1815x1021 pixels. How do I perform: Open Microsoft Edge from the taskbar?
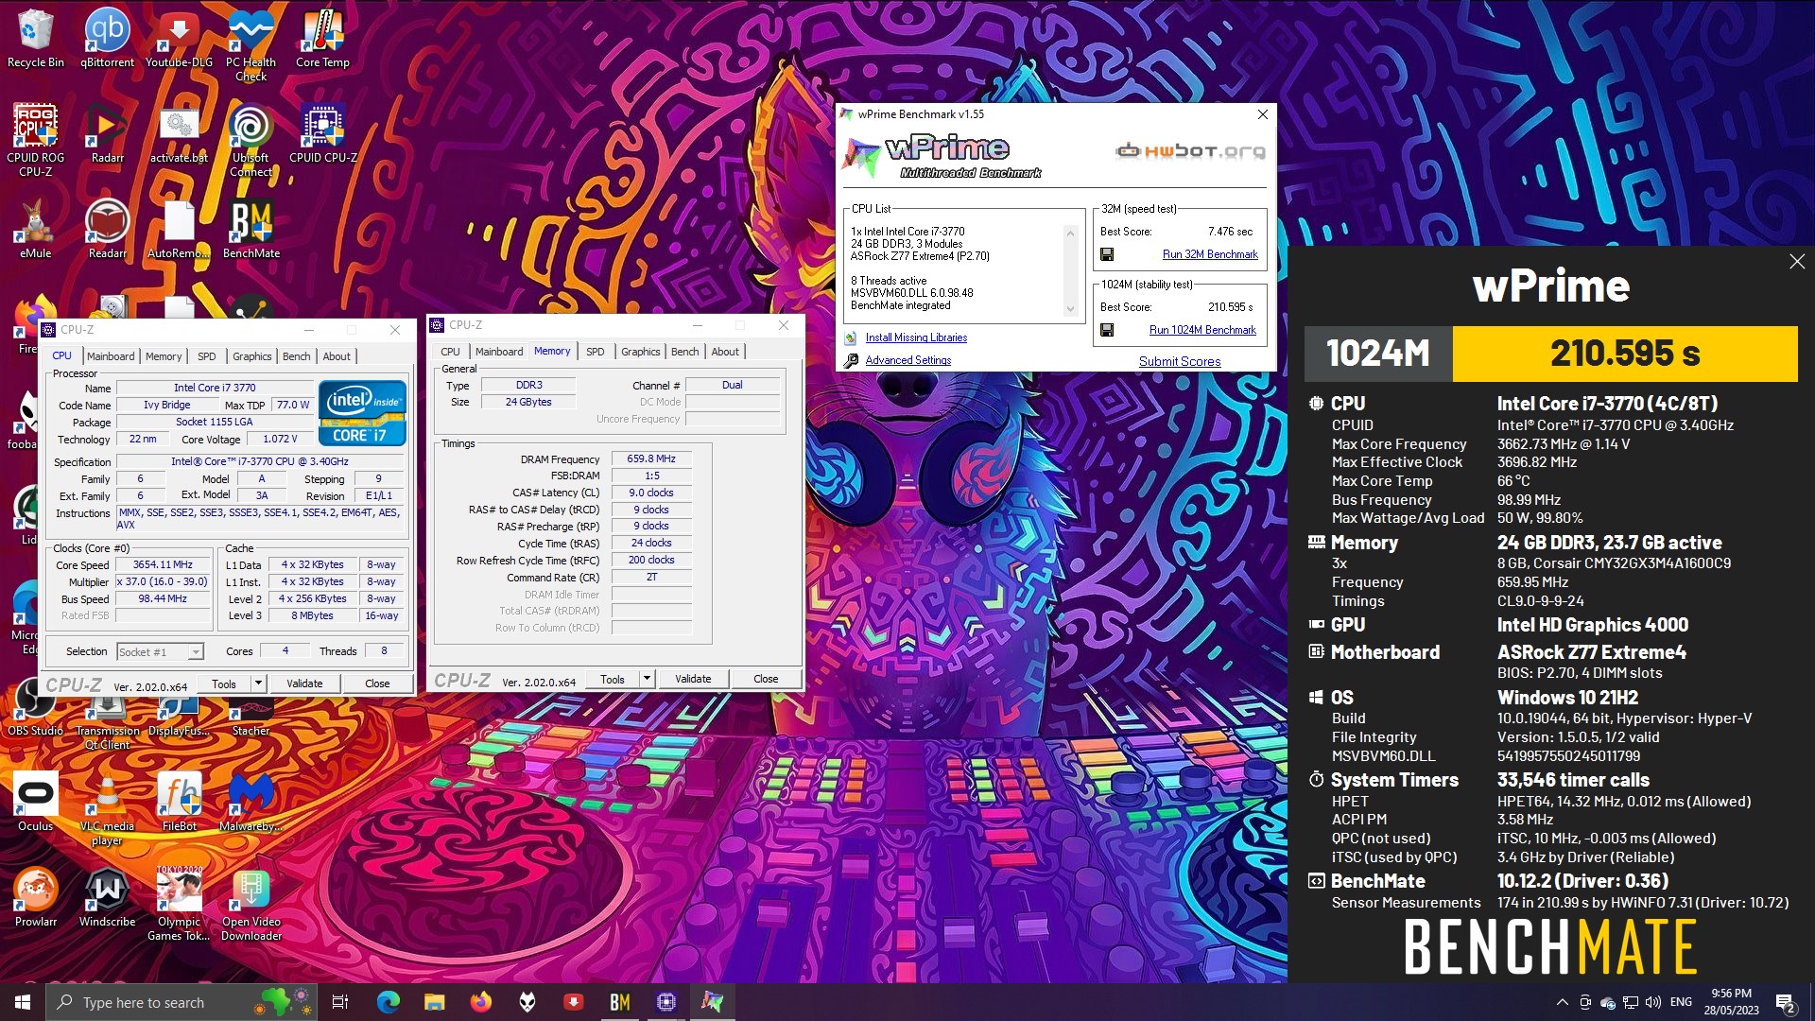[389, 1002]
